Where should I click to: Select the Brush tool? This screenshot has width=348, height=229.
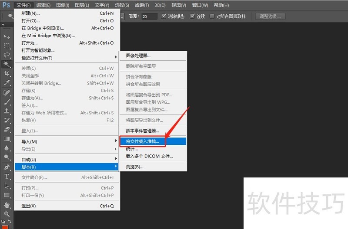pos(7,102)
